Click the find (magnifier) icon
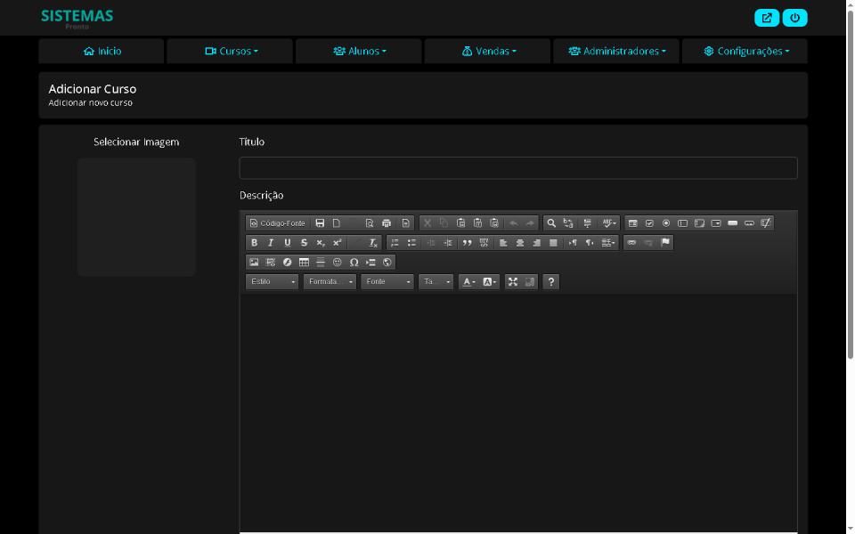Viewport: 855px width, 534px height. [x=551, y=223]
